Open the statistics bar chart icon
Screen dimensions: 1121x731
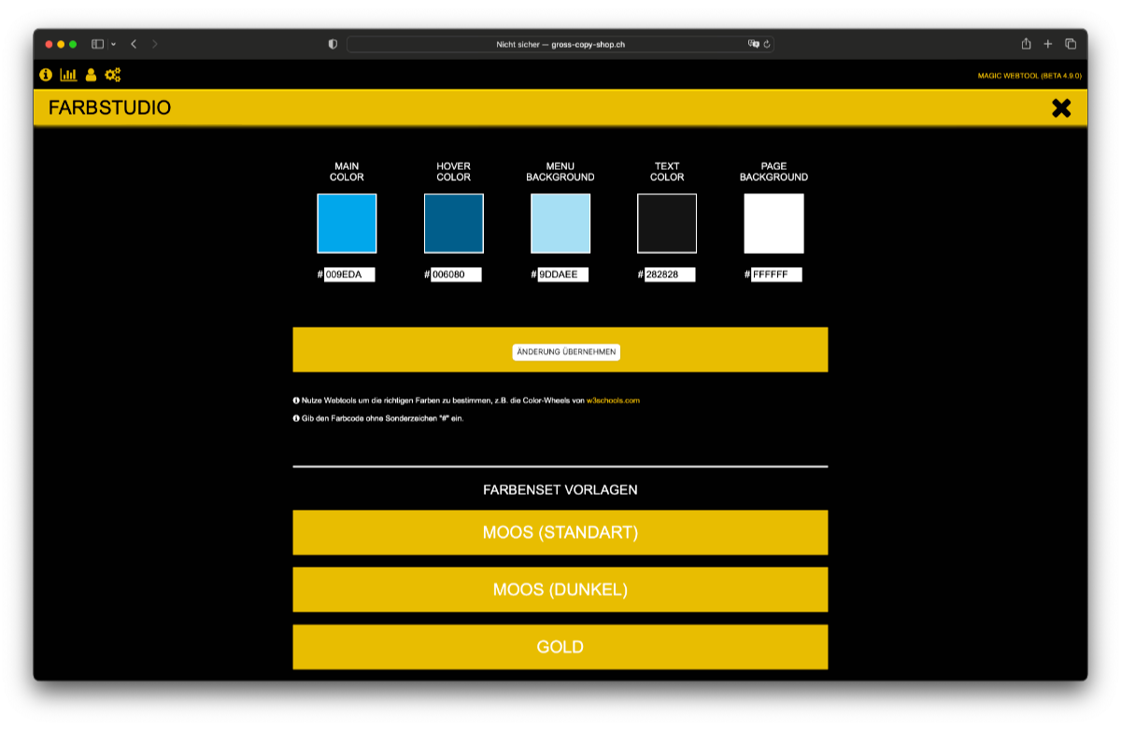tap(68, 75)
